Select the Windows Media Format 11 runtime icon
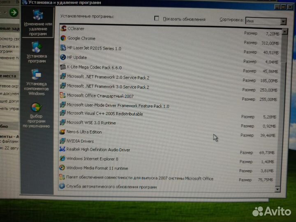The height and width of the screenshot is (222, 296). click(62, 168)
